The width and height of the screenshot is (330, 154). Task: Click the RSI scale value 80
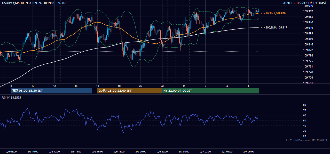coord(304,105)
